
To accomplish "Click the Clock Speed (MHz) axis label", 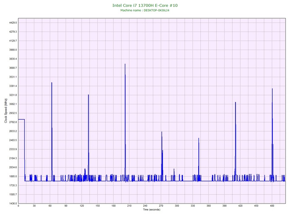I will (x=6, y=111).
